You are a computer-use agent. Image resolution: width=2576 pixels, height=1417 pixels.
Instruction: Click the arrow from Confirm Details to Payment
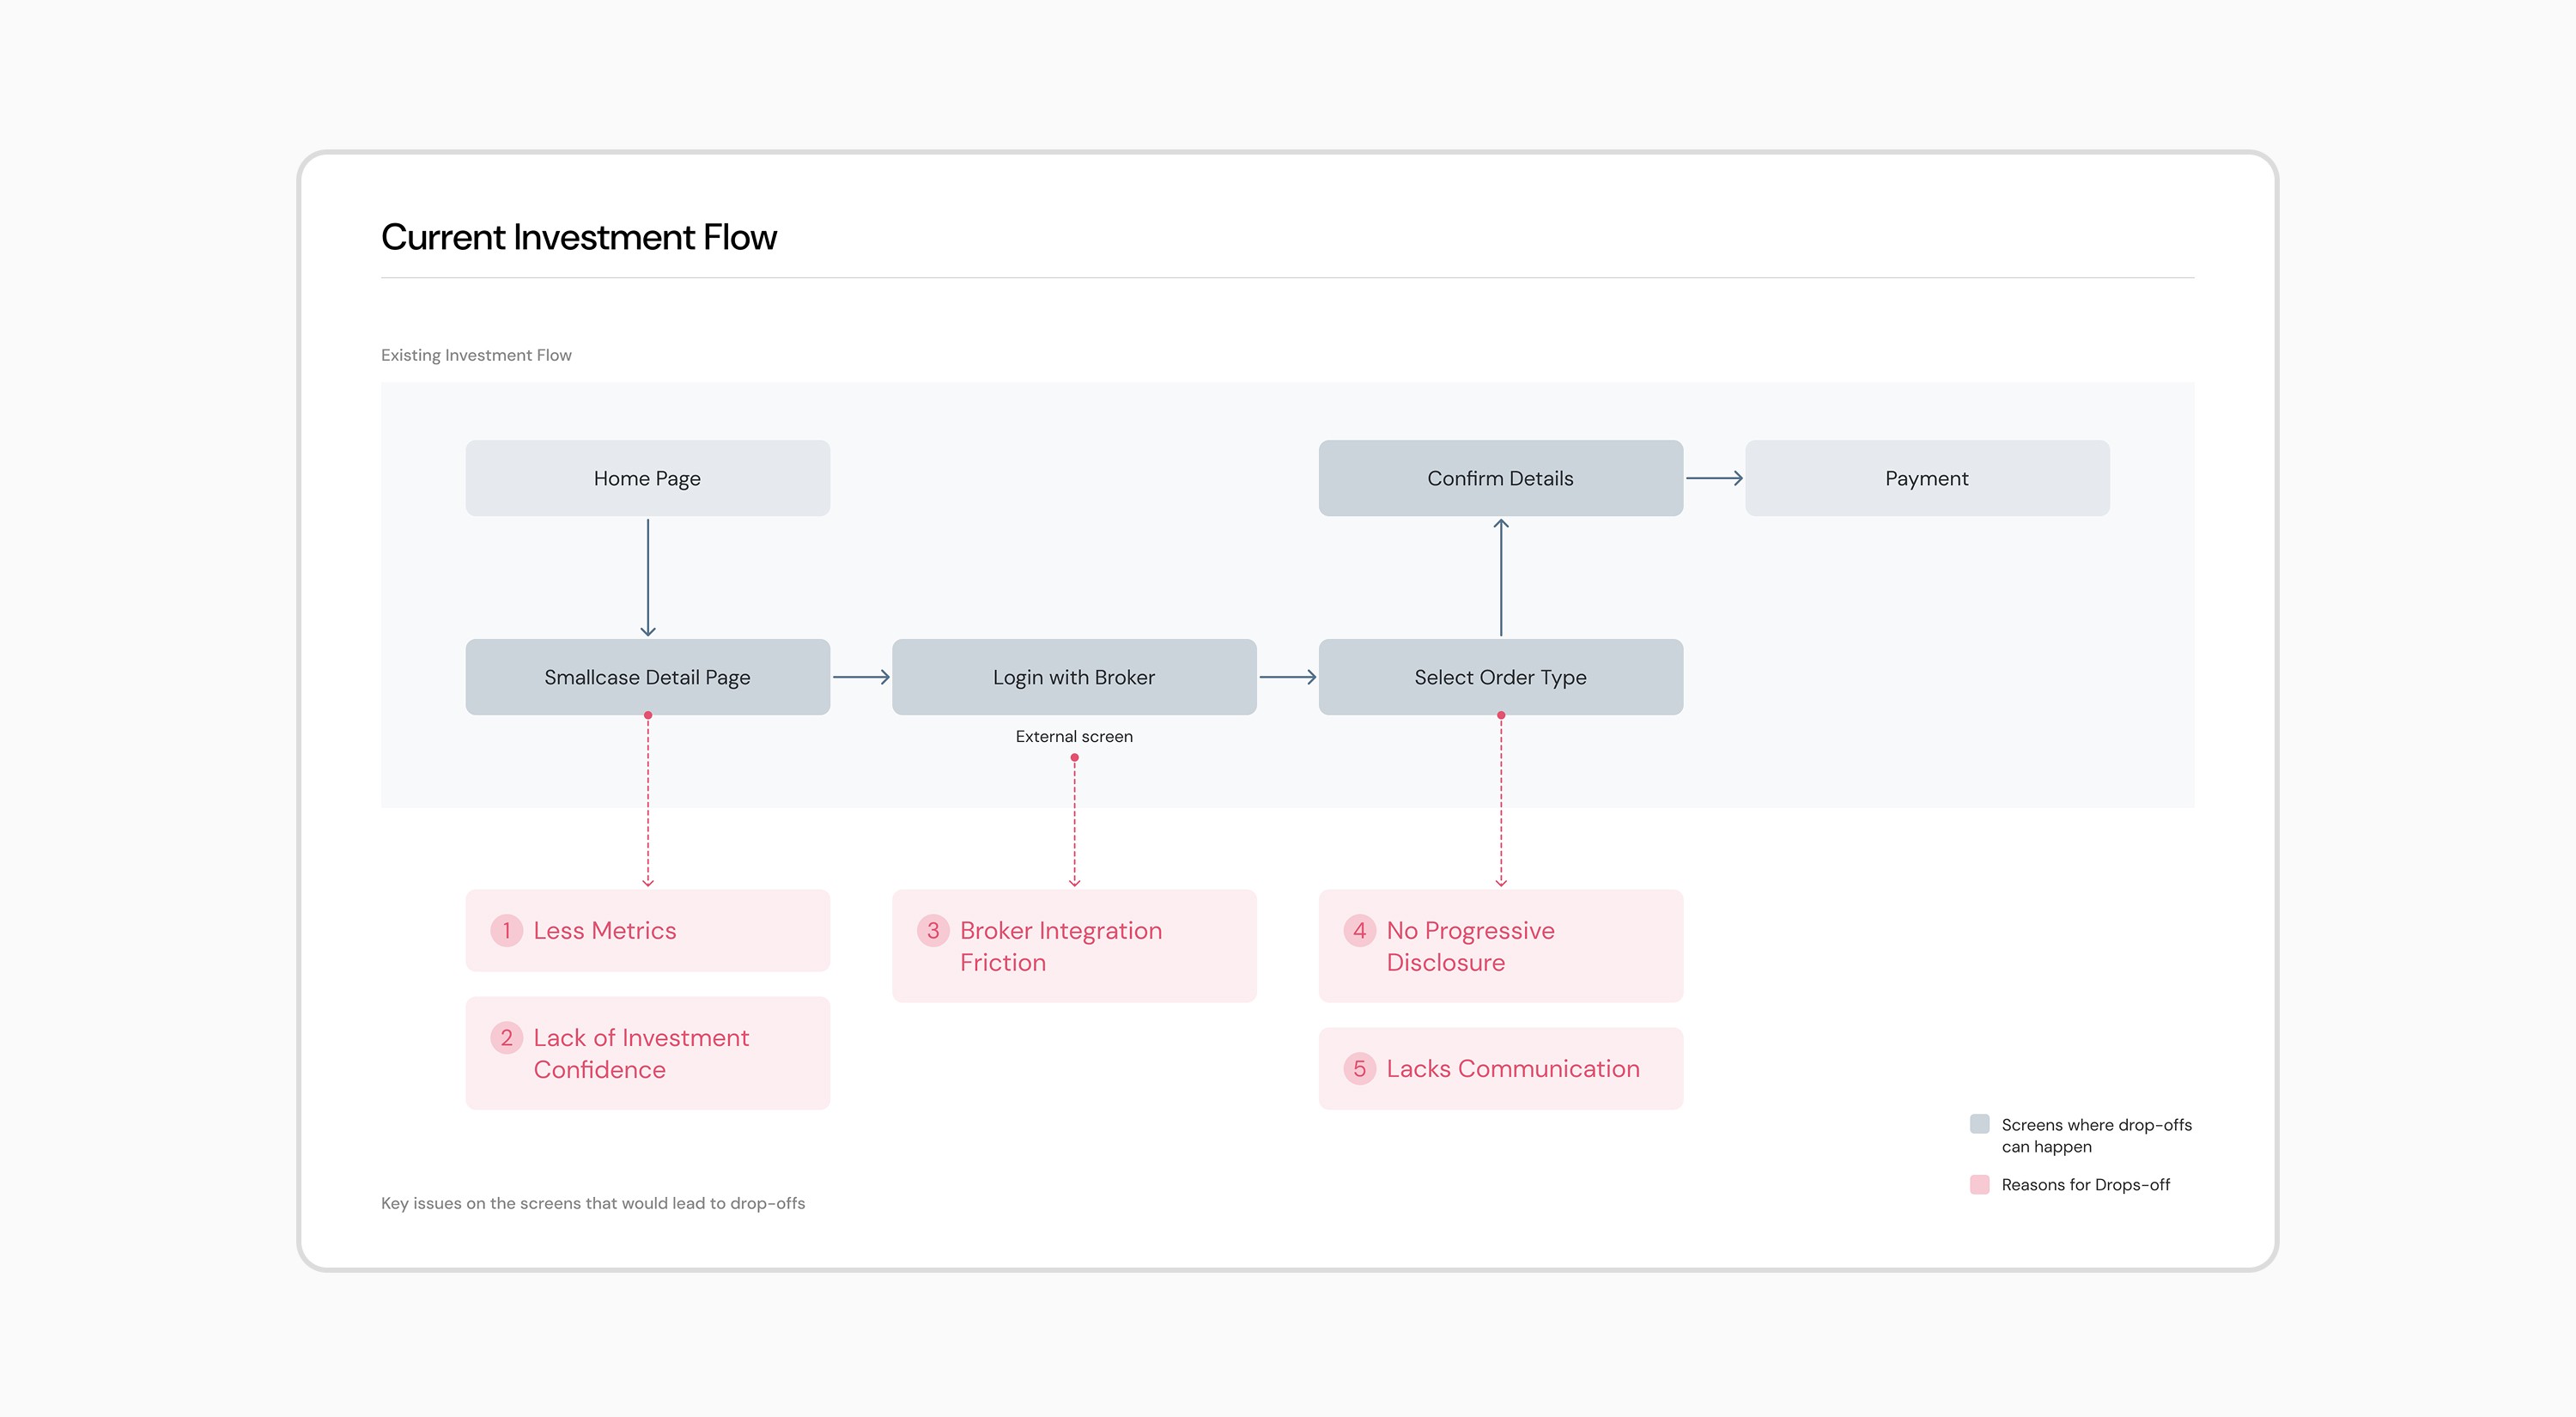coord(1714,478)
